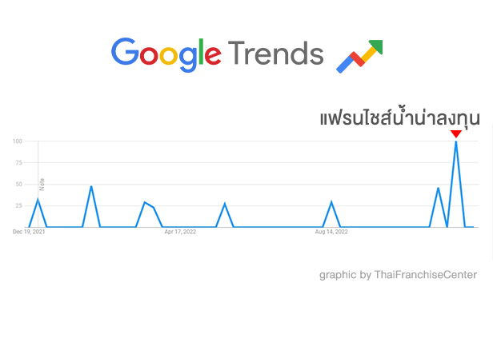Click the multicolor trending arrow icon
Image resolution: width=493 pixels, height=354 pixels.
359,57
